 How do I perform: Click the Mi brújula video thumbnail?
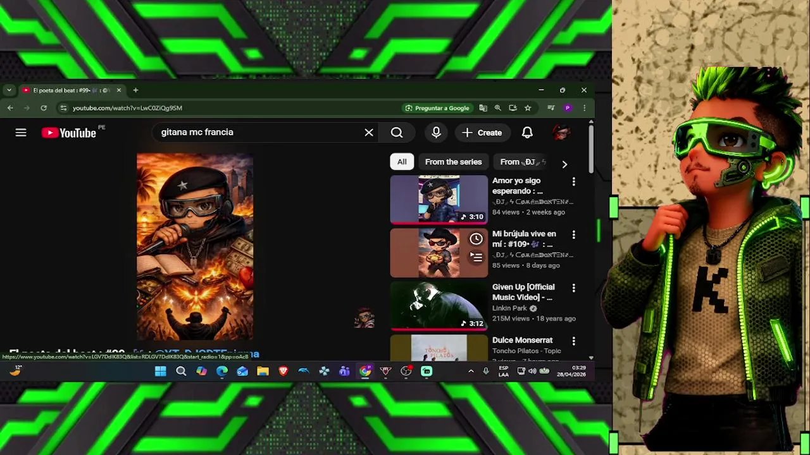tap(439, 253)
